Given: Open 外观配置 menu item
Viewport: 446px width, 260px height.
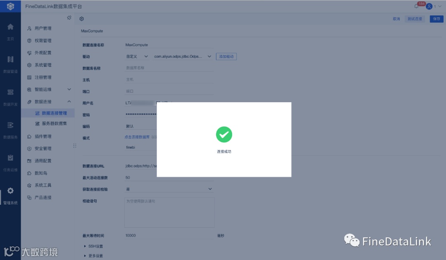Looking at the screenshot, I should pyautogui.click(x=43, y=53).
